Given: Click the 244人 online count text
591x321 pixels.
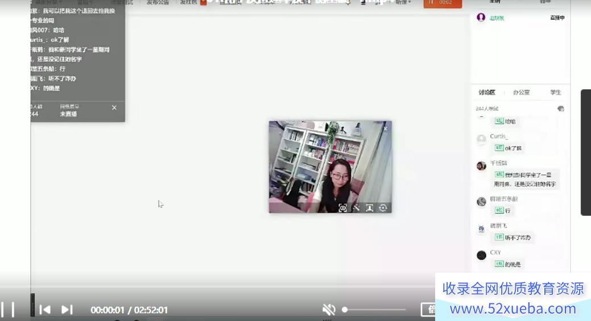Looking at the screenshot, I should (486, 109).
